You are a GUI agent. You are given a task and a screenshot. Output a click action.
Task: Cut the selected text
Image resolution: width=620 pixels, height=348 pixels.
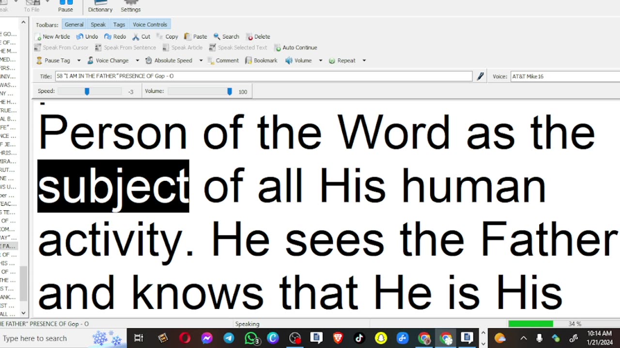pyautogui.click(x=141, y=37)
